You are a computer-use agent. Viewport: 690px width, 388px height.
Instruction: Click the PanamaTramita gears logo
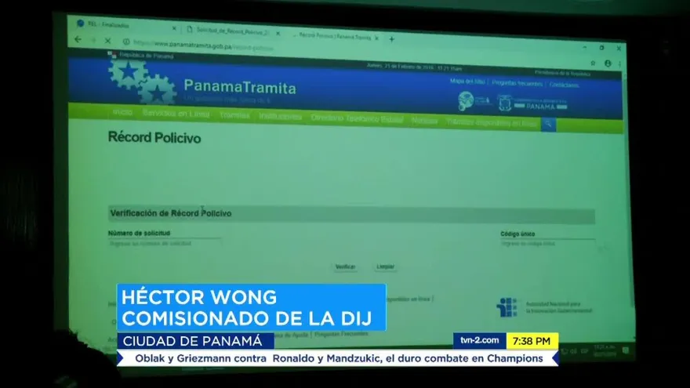pyautogui.click(x=142, y=82)
